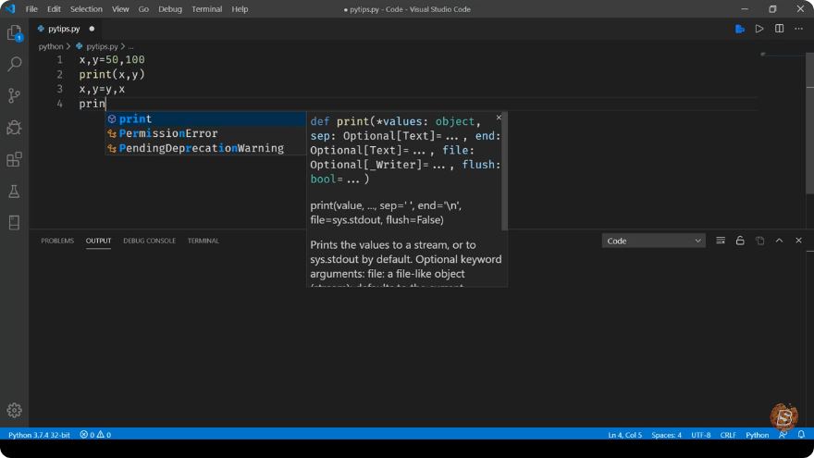
Task: Click the editor vertical scrollbar
Action: 809,125
